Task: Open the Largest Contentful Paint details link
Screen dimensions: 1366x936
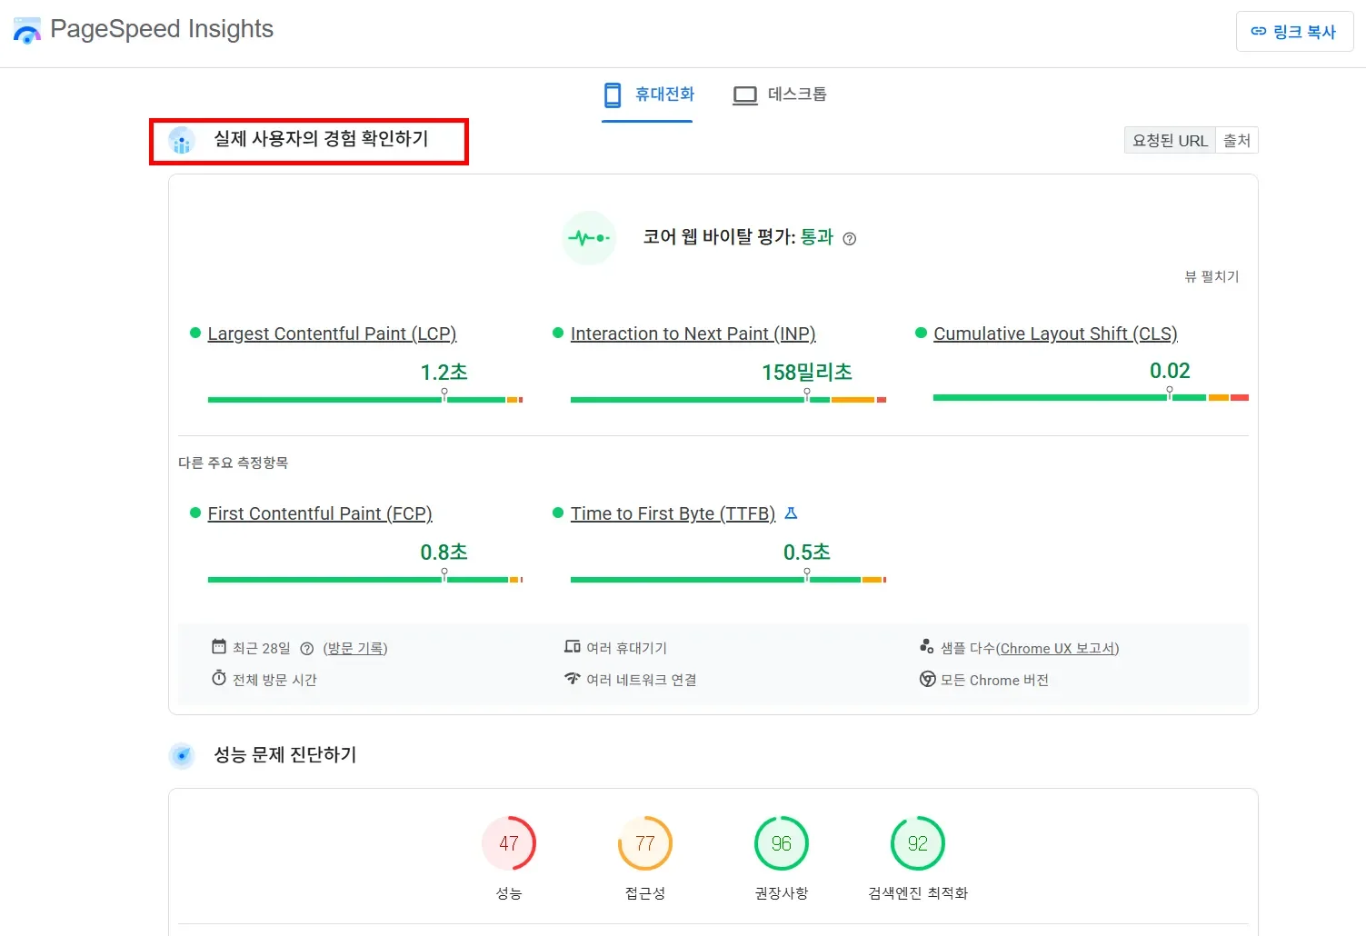Action: pos(332,334)
